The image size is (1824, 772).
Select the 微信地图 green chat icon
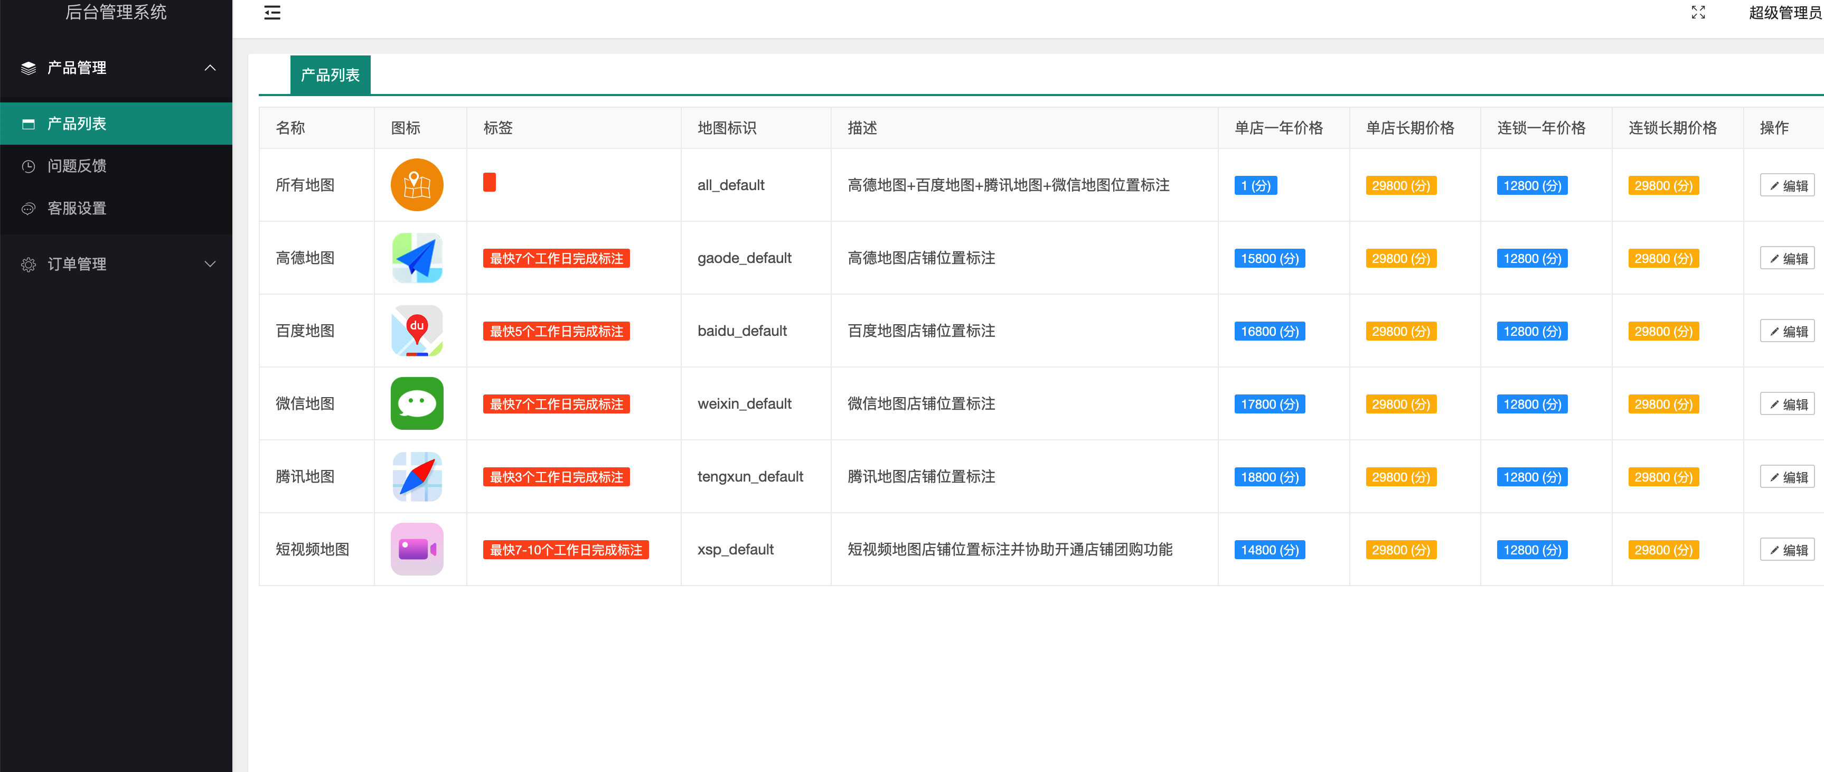coord(416,404)
